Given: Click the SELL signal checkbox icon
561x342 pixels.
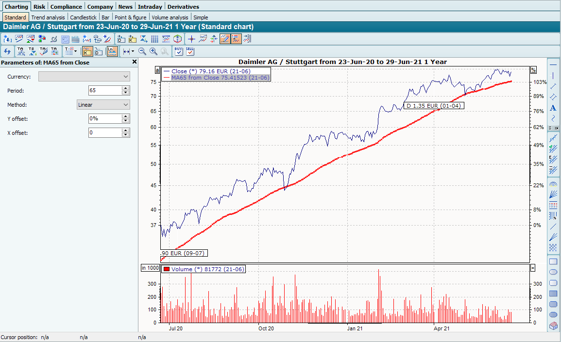Looking at the screenshot, I should (x=190, y=51).
